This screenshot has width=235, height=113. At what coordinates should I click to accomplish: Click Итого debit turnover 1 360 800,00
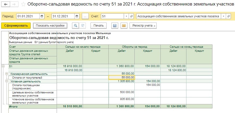[x=121, y=106]
